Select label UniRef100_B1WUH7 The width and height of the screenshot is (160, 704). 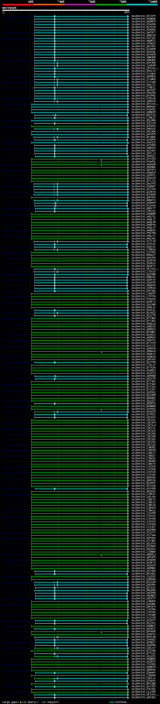coord(143,186)
